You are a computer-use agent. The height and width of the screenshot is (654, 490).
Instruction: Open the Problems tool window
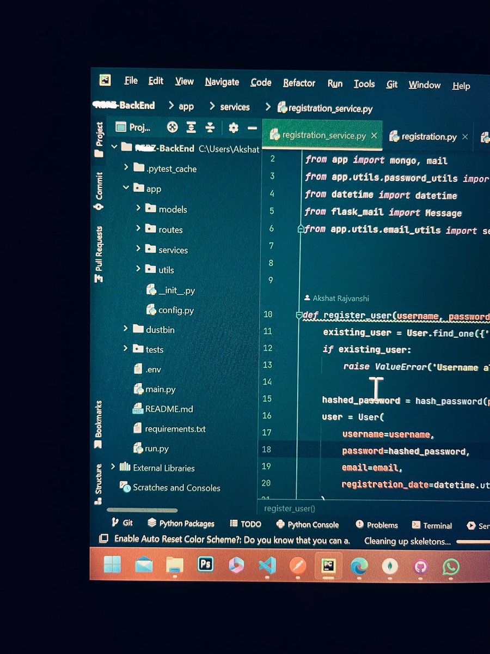pyautogui.click(x=377, y=525)
